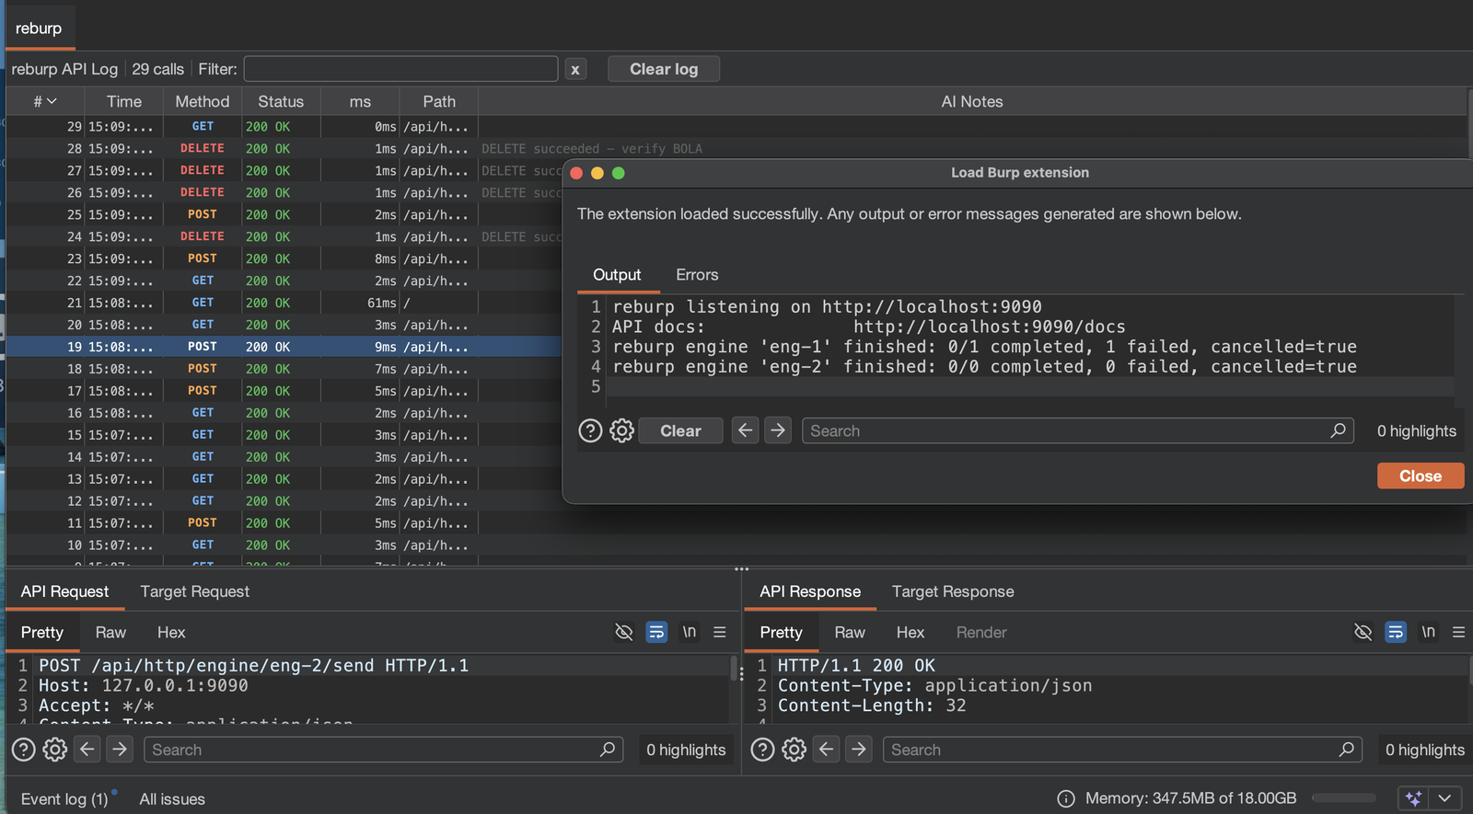The height and width of the screenshot is (814, 1473).
Task: Select the API Request tab
Action: pos(64,591)
